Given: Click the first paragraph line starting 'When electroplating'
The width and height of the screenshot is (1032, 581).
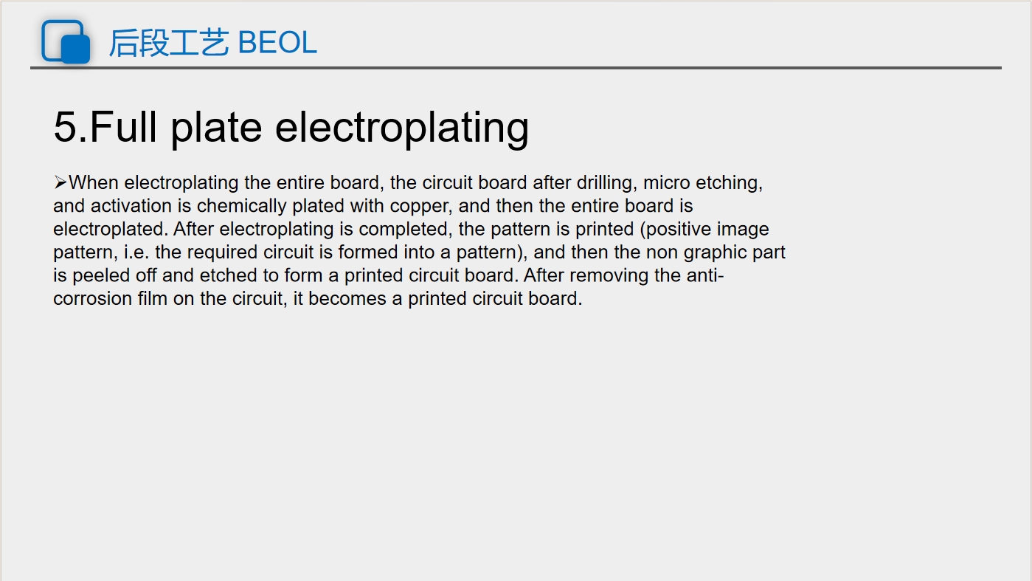Looking at the screenshot, I should tap(408, 182).
